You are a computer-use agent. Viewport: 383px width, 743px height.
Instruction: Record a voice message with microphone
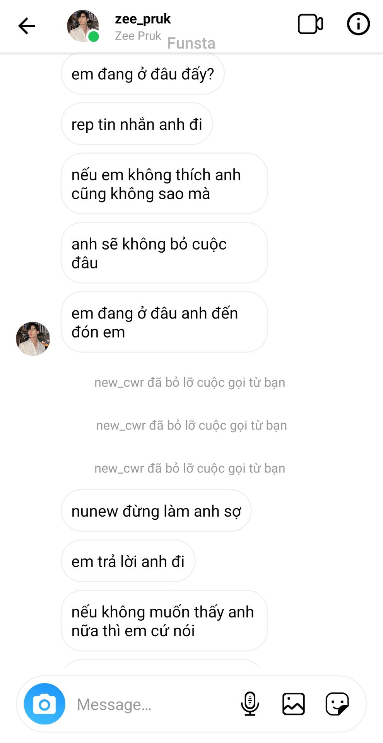coord(250,704)
